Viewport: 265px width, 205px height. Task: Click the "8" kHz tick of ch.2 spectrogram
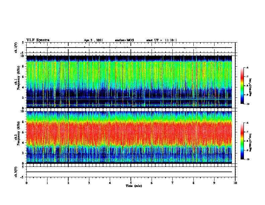(x=23, y=122)
